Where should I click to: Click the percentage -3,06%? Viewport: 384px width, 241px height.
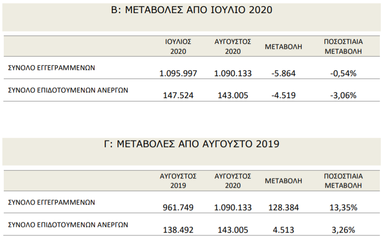pyautogui.click(x=343, y=95)
